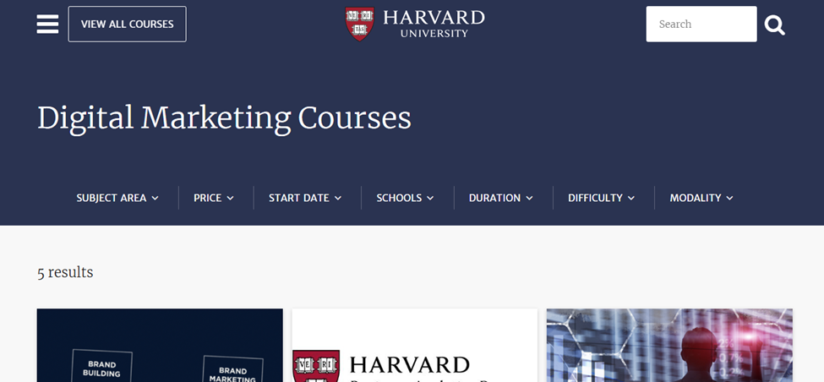
Task: Expand the Subject Area filter
Action: (117, 198)
